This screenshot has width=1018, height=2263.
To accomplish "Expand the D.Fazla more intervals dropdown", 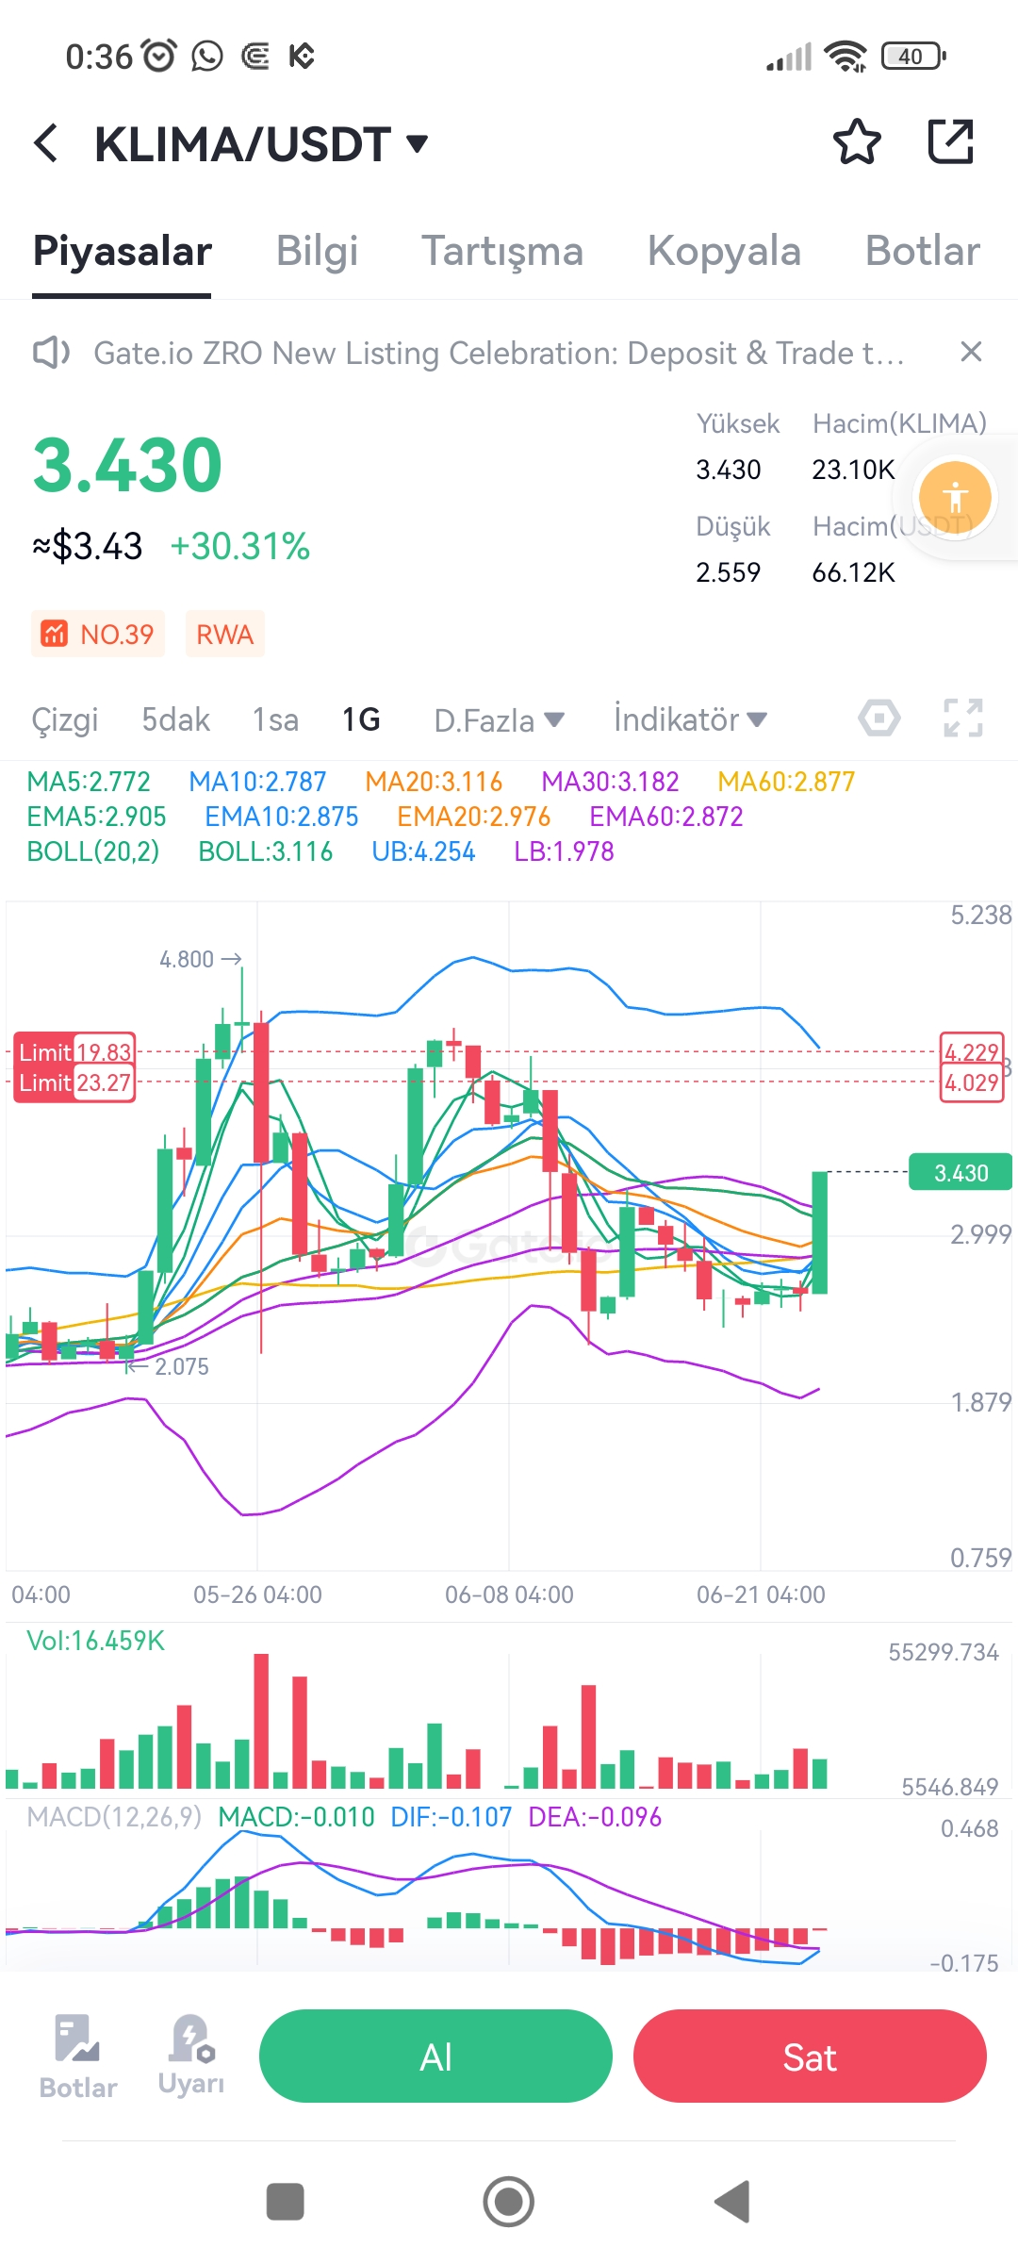I will (x=500, y=720).
